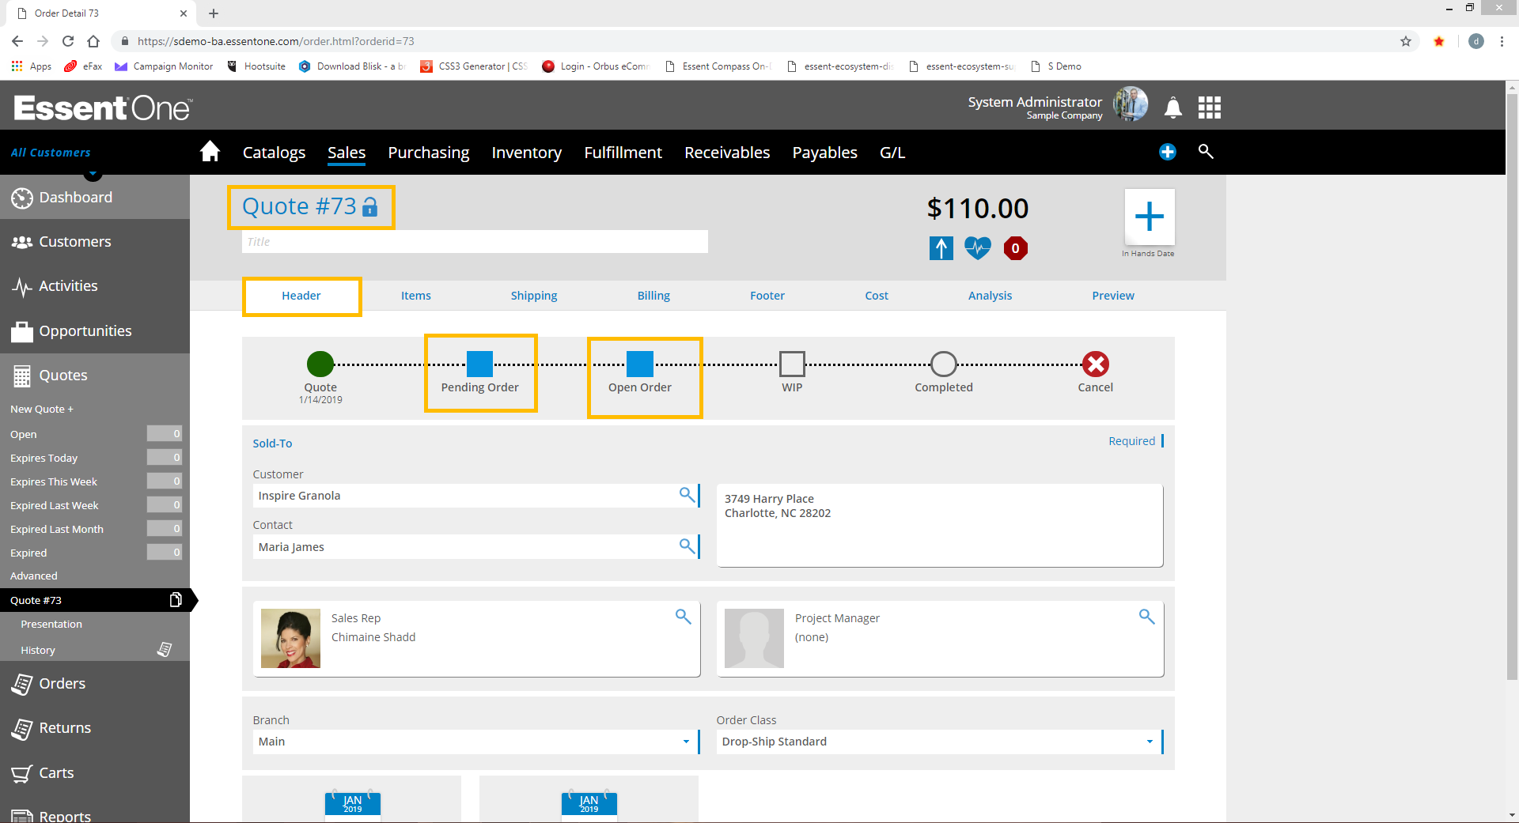Click the search magnifier in the navbar

[x=1206, y=151]
